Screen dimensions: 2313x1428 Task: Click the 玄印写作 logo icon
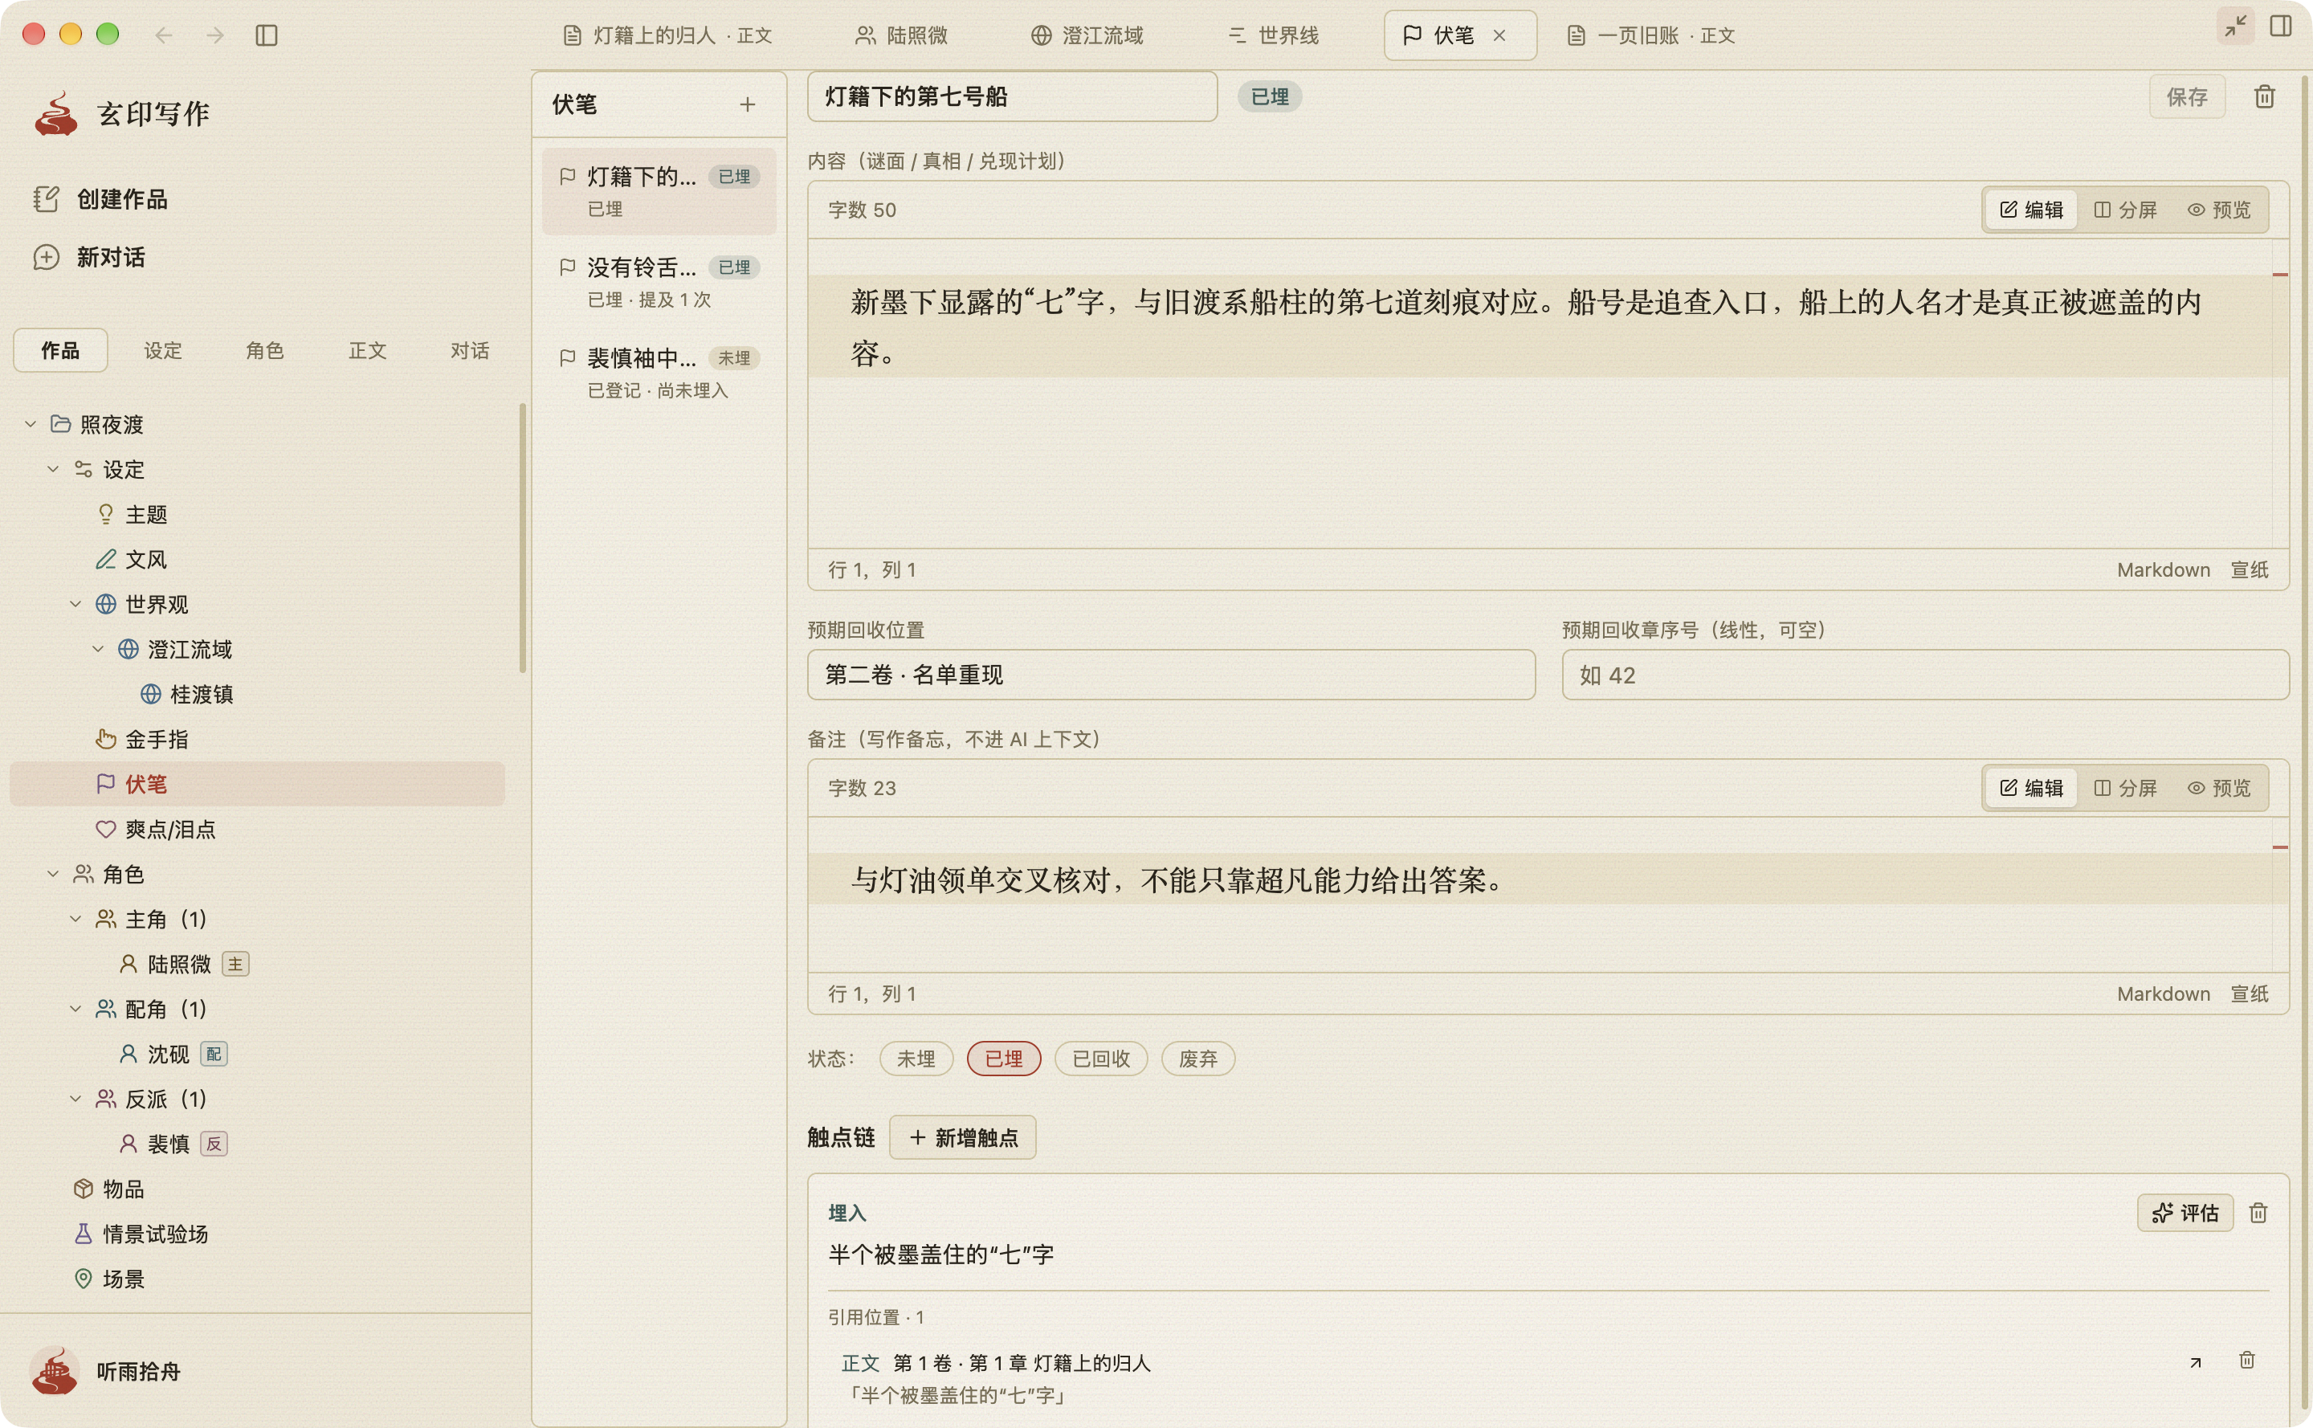[55, 113]
